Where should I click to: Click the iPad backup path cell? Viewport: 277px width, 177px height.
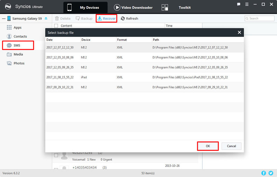(190, 77)
